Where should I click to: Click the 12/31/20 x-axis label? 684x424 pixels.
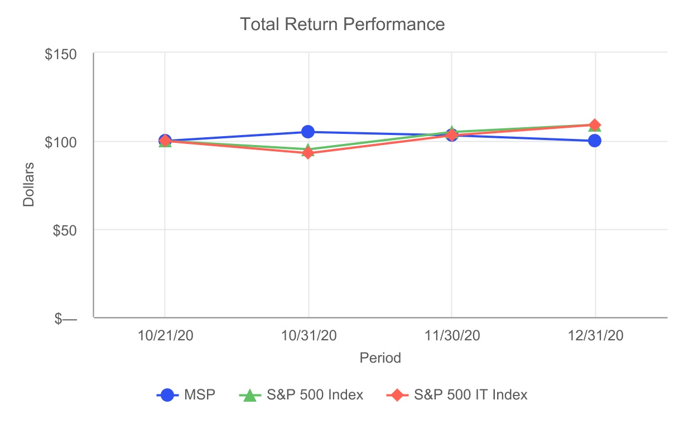click(x=595, y=335)
